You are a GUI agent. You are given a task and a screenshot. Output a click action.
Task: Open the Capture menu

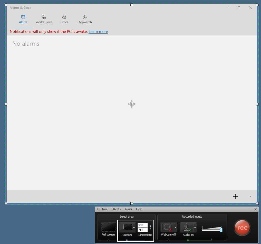[x=102, y=209]
